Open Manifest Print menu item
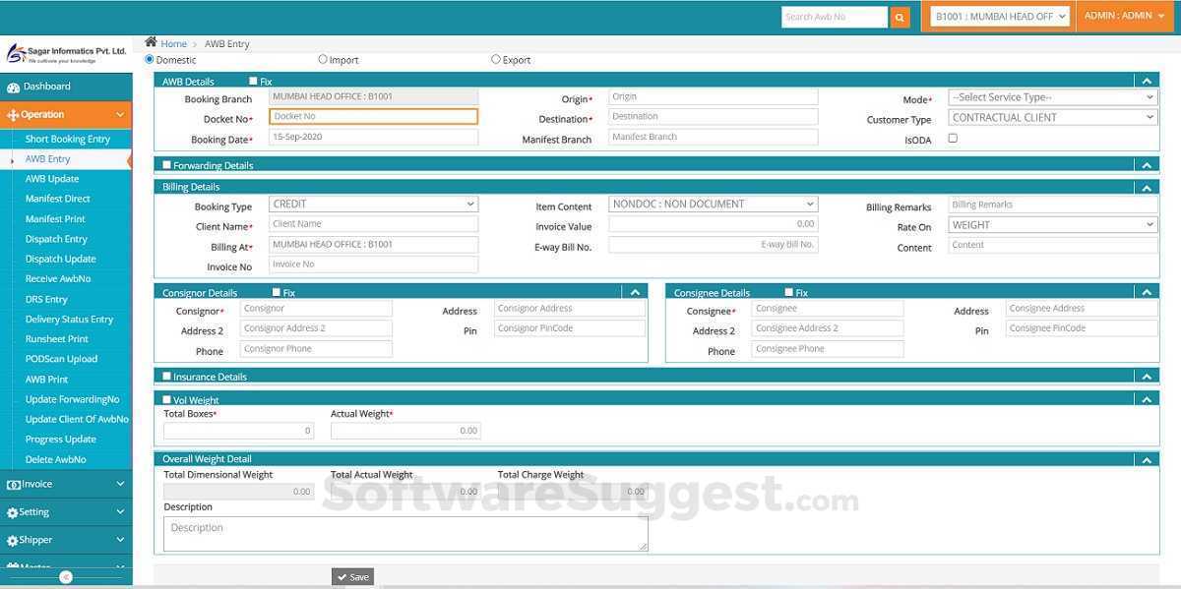The image size is (1181, 589). click(x=55, y=219)
